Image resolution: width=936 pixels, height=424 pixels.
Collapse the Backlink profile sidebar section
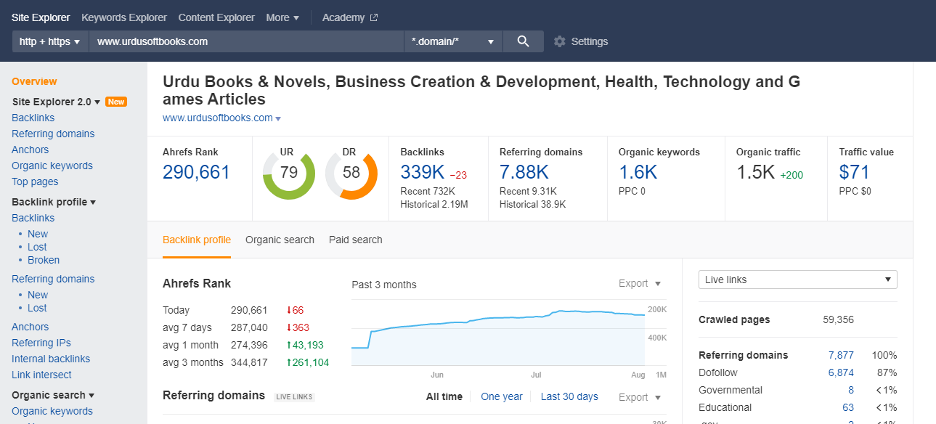click(x=54, y=202)
